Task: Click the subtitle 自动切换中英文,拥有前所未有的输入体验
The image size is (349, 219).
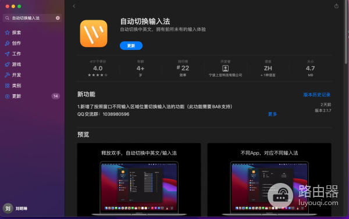Action: click(163, 30)
